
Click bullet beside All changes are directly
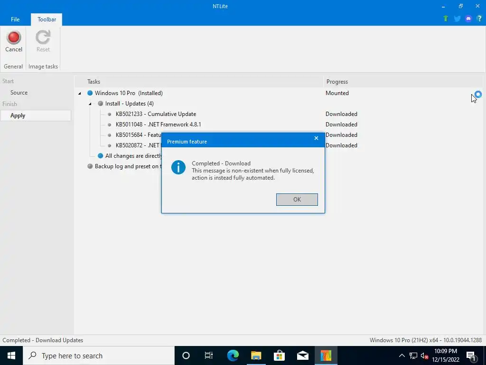click(x=101, y=155)
